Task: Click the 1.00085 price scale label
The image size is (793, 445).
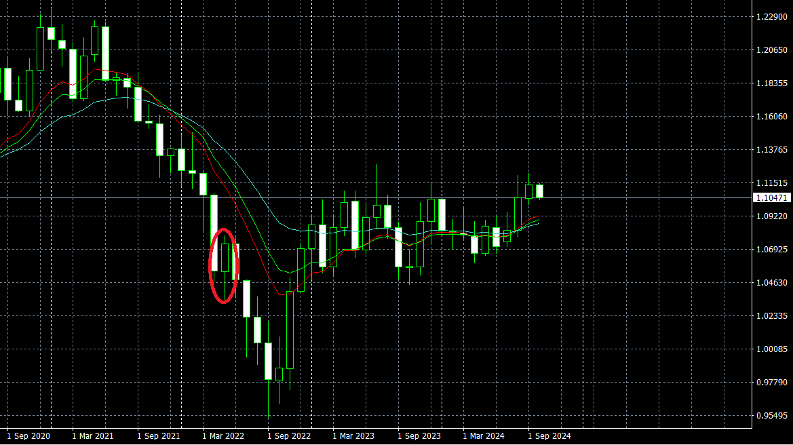Action: click(x=772, y=349)
